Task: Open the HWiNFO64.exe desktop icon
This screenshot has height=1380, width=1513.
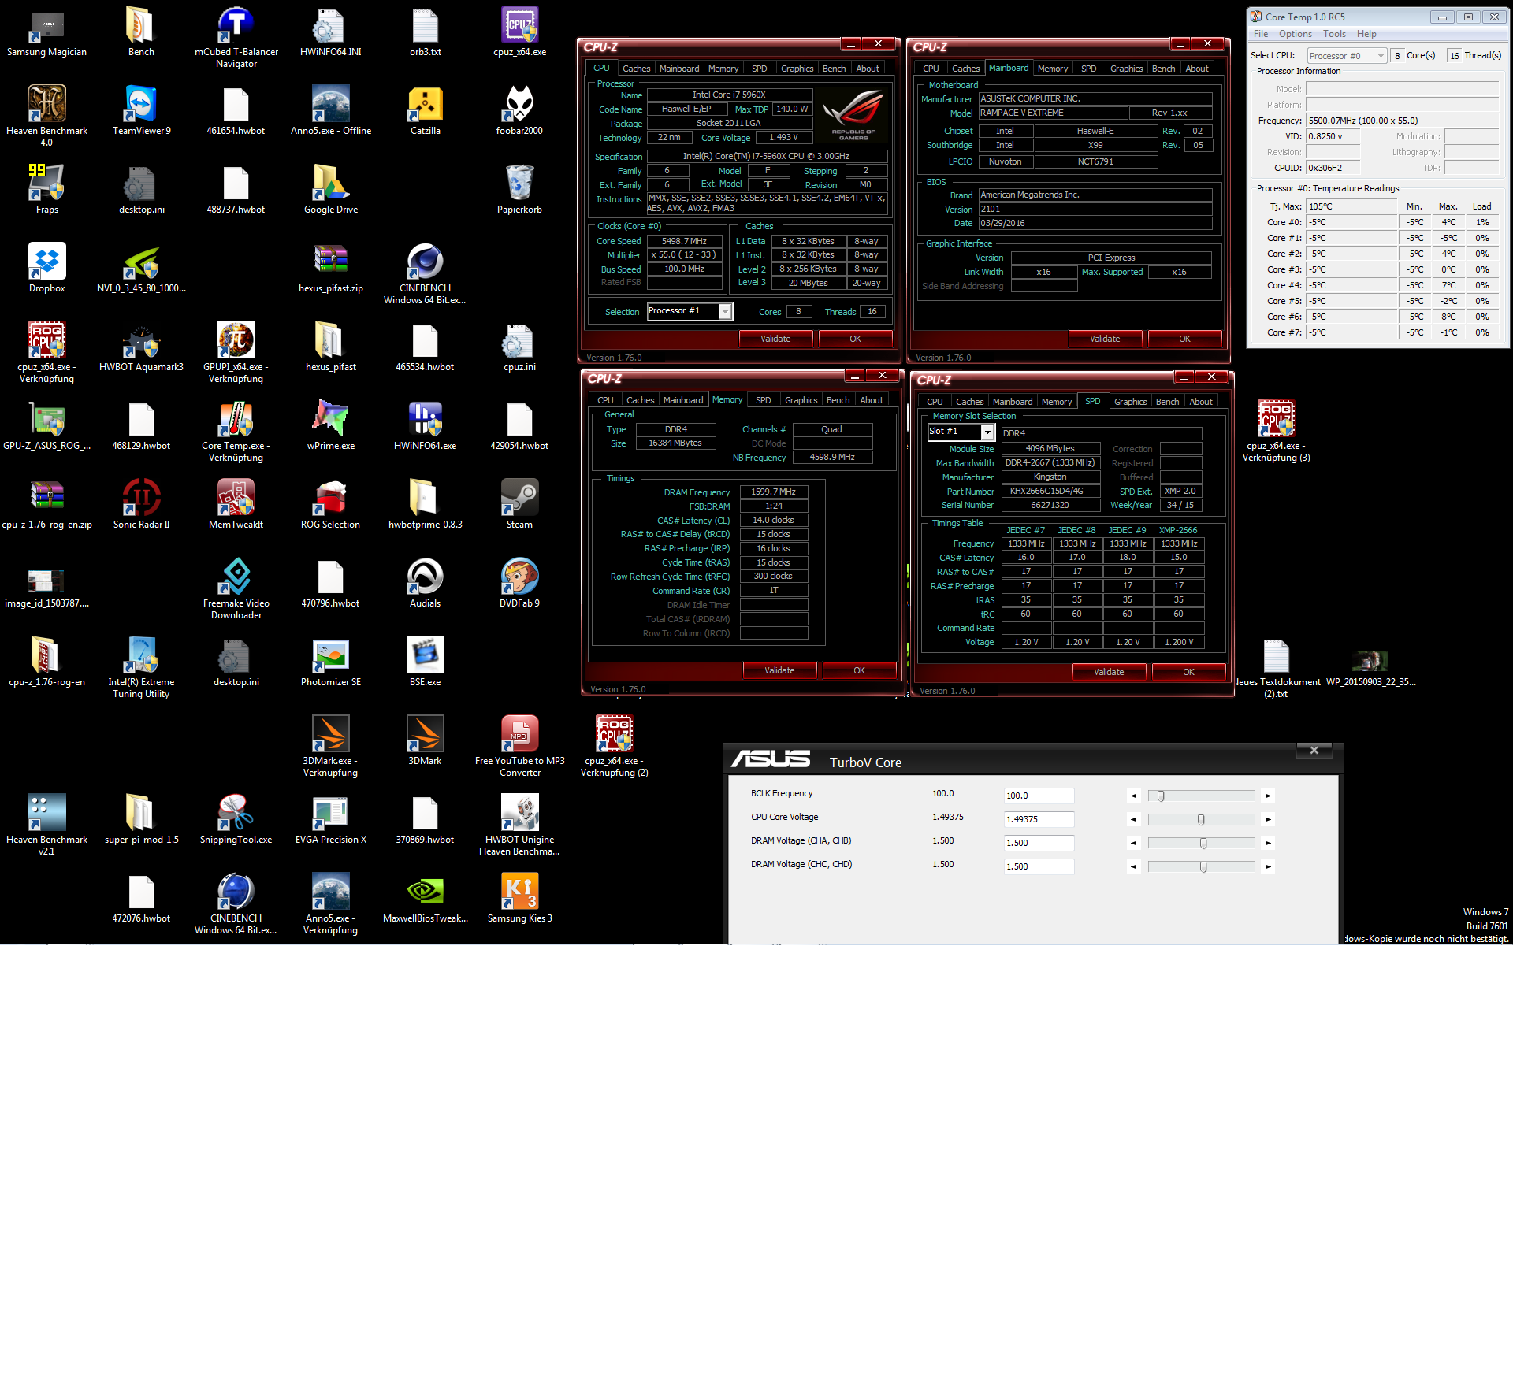Action: (x=425, y=426)
